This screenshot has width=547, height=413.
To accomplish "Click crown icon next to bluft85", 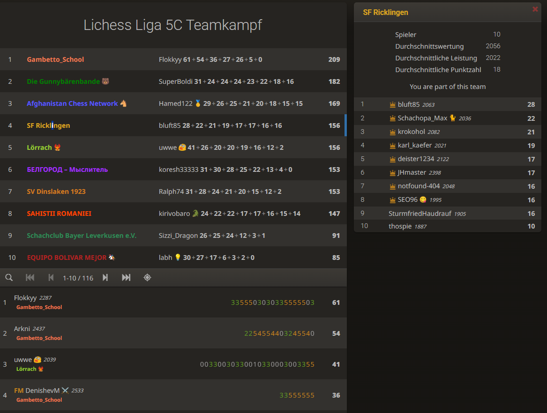I will (x=393, y=105).
